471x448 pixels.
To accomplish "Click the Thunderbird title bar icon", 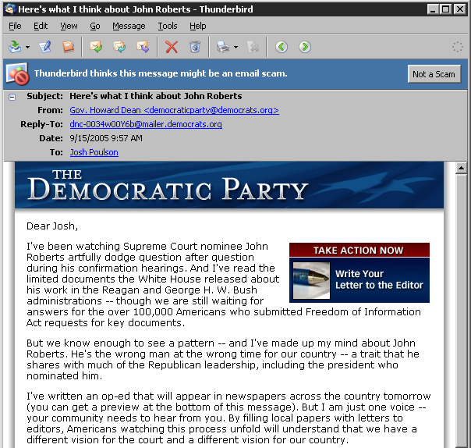I will 10,9.
